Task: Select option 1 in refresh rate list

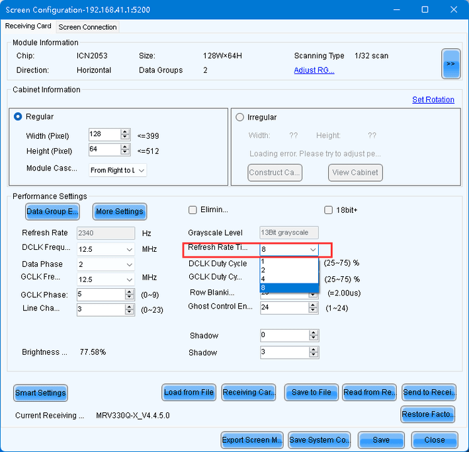Action: [289, 262]
